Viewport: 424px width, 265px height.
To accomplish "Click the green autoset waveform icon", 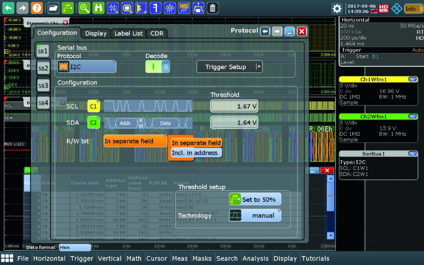I will pyautogui.click(x=68, y=8).
